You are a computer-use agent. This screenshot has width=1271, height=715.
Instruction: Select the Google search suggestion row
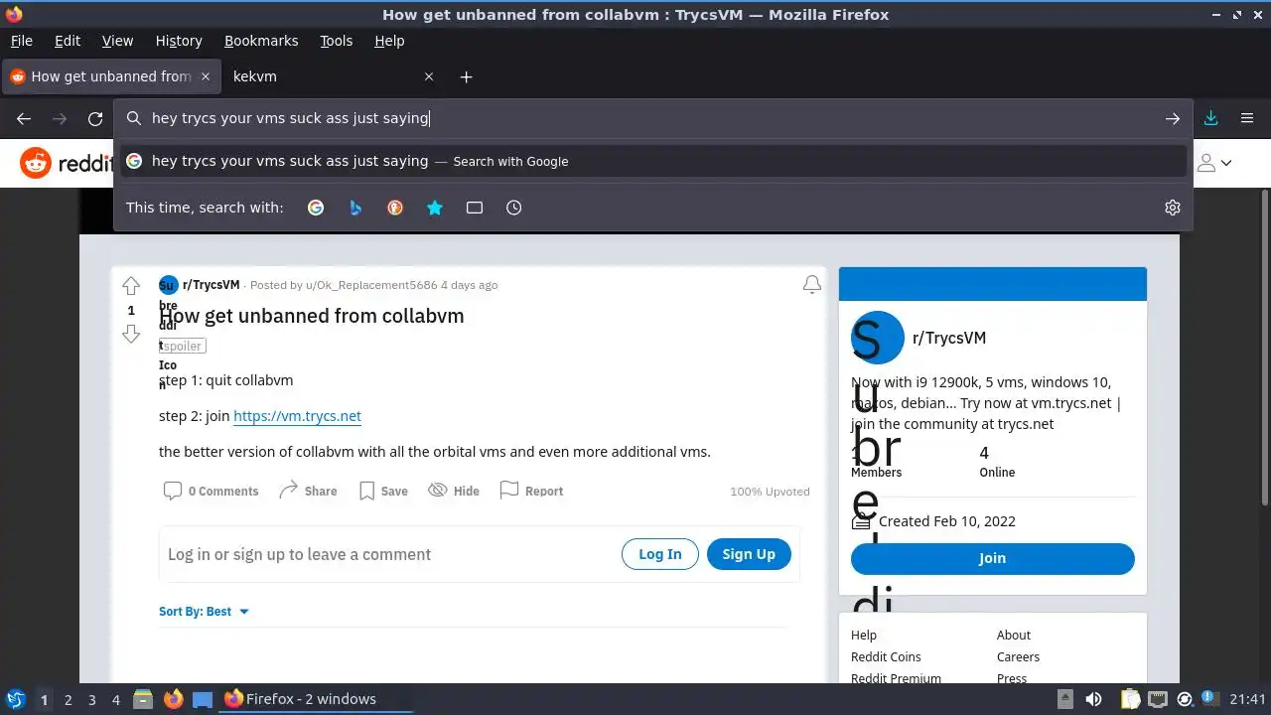[654, 161]
